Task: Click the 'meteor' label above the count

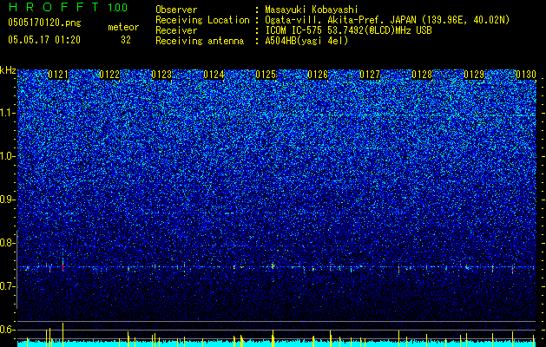Action: point(123,27)
